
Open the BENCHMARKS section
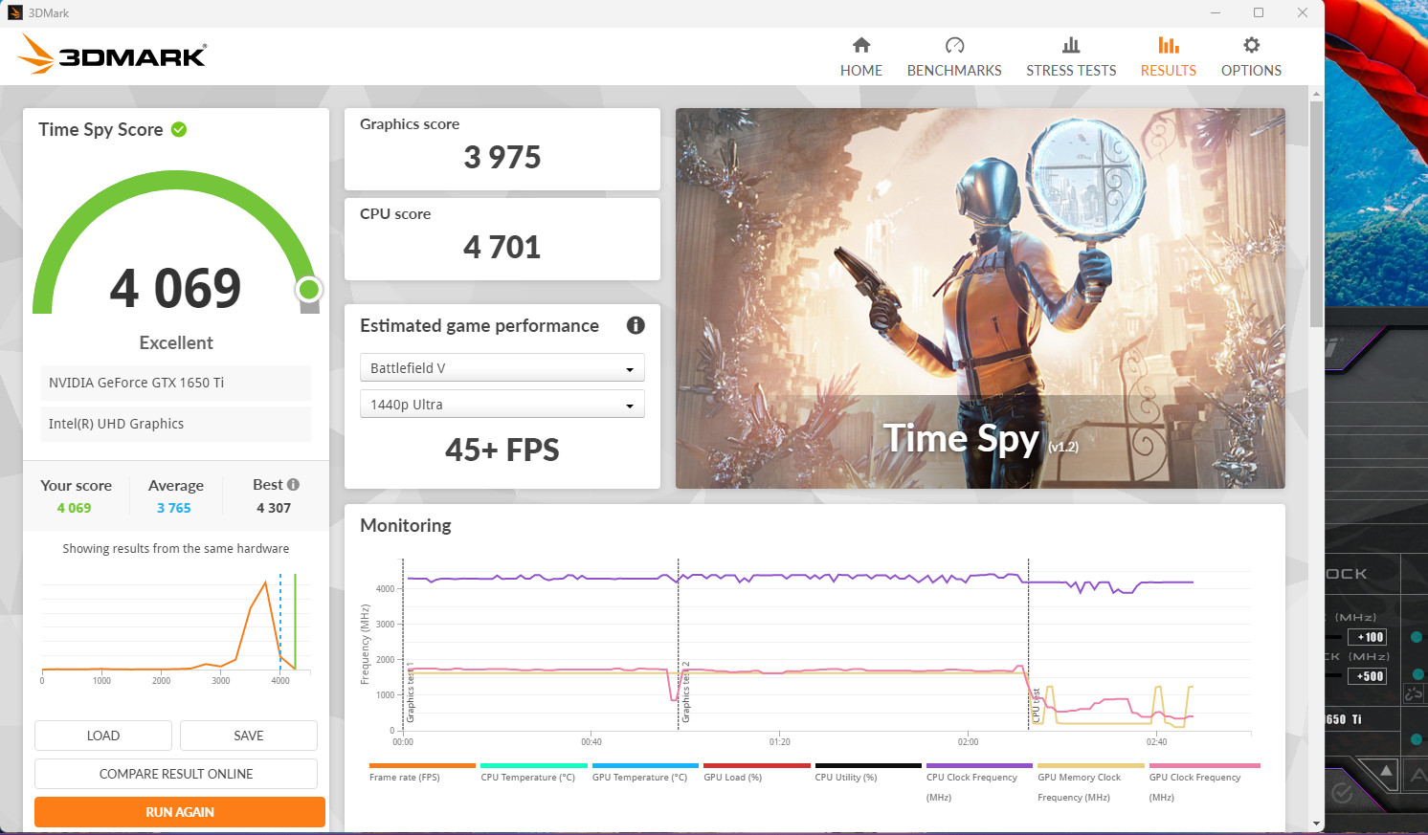pos(954,57)
